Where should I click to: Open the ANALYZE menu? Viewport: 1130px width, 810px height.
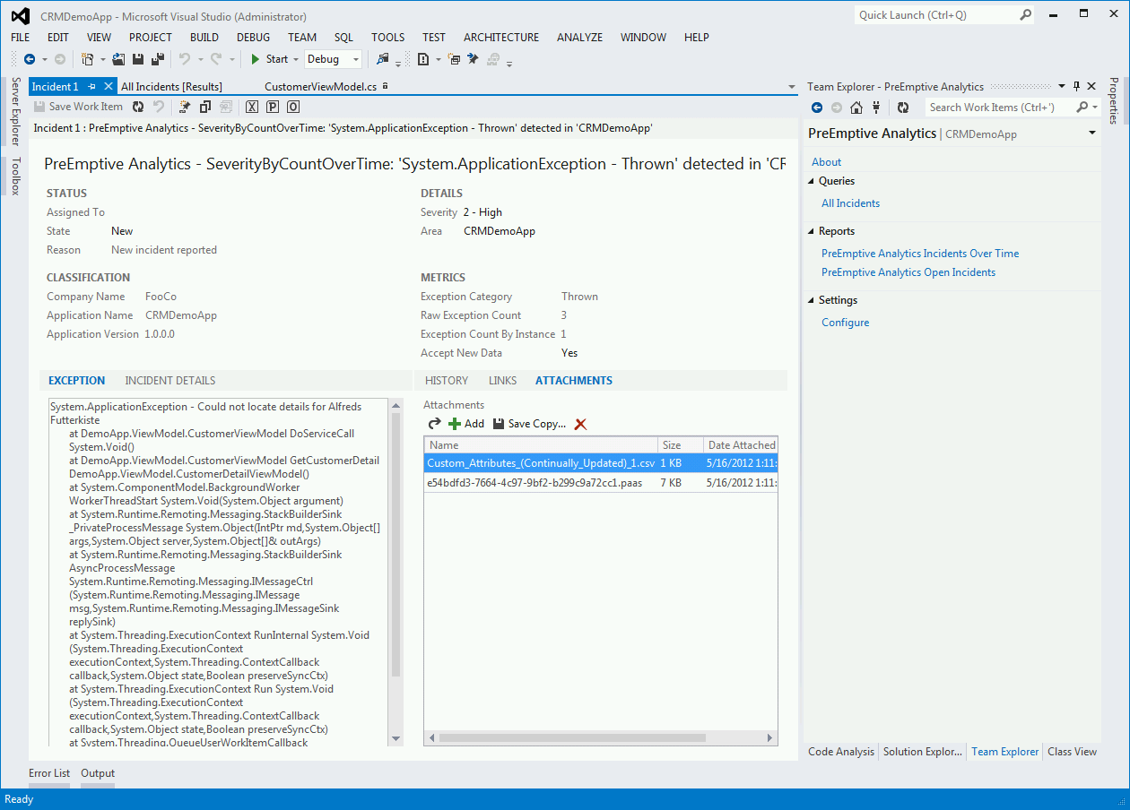point(579,38)
